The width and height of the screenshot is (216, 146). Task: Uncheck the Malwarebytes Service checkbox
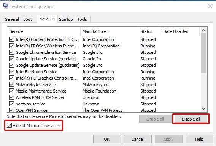point(11,85)
